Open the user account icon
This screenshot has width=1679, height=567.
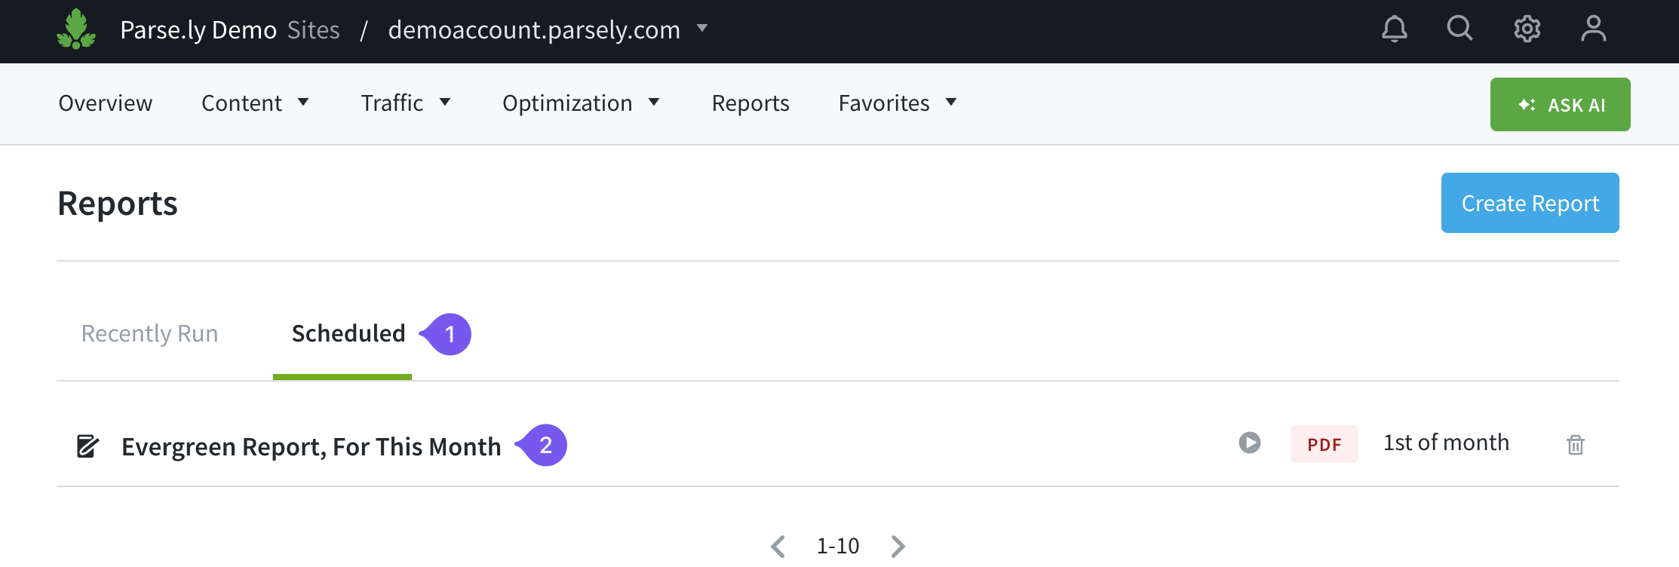(1593, 29)
